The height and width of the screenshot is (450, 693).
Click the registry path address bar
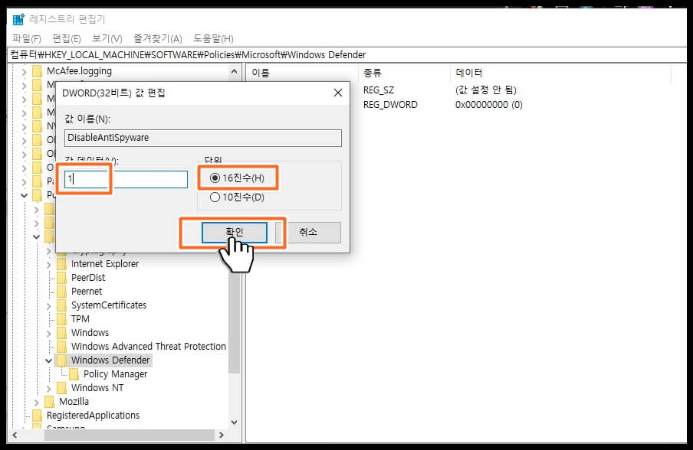click(346, 54)
